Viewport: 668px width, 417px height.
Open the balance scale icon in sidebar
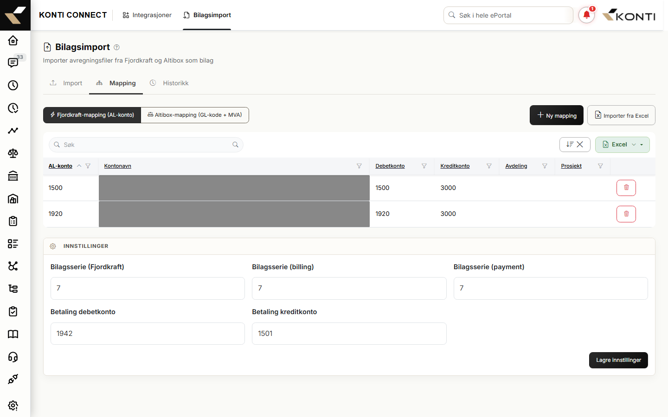tap(13, 153)
